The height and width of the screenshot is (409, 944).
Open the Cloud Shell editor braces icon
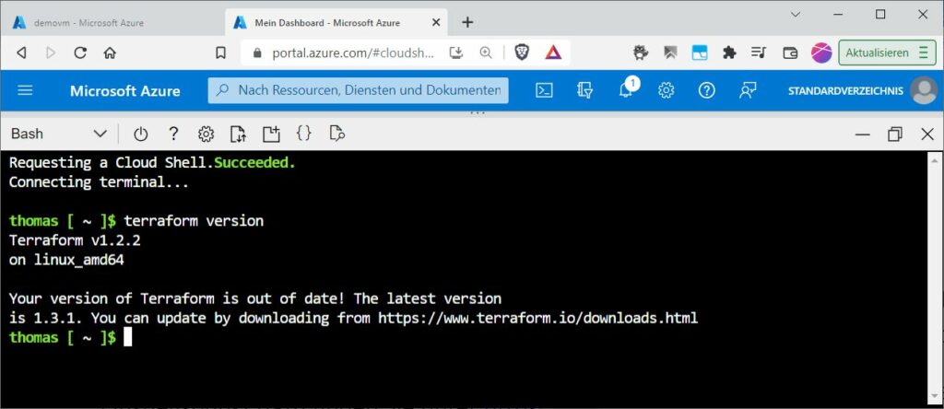pos(304,134)
